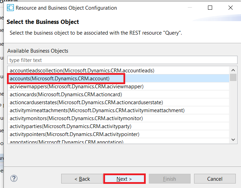241x188 pixels.
Task: Go back with the Back button
Action: [x=82, y=179]
